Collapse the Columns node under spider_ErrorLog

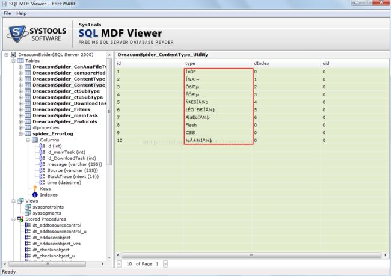click(28, 140)
